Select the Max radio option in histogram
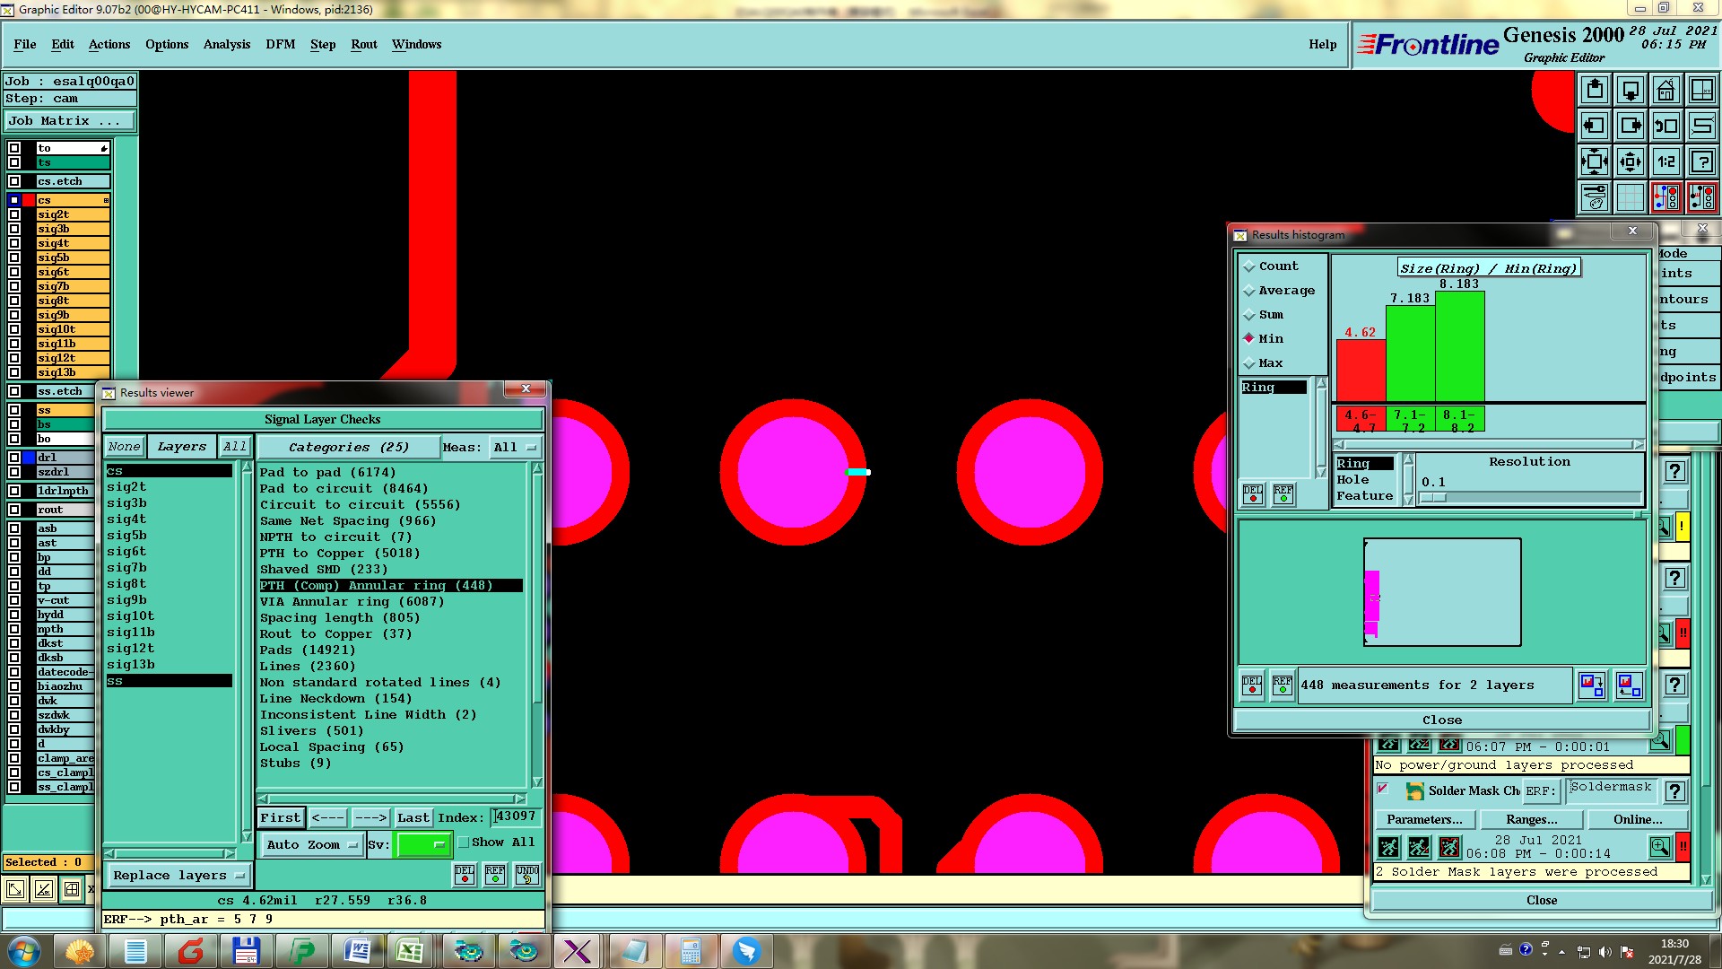The width and height of the screenshot is (1722, 969). [1249, 363]
